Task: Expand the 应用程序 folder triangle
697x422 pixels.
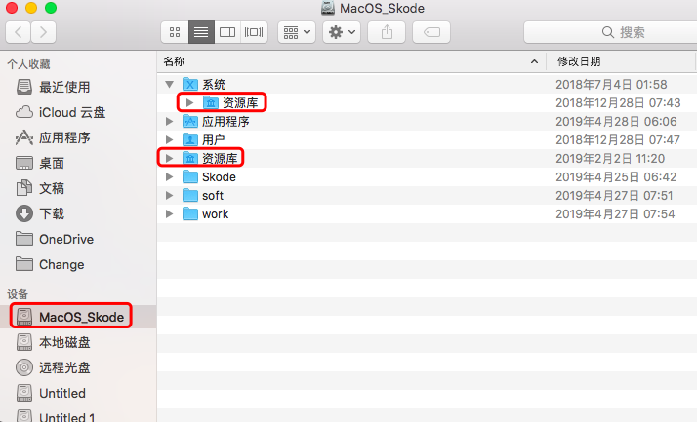Action: click(169, 121)
